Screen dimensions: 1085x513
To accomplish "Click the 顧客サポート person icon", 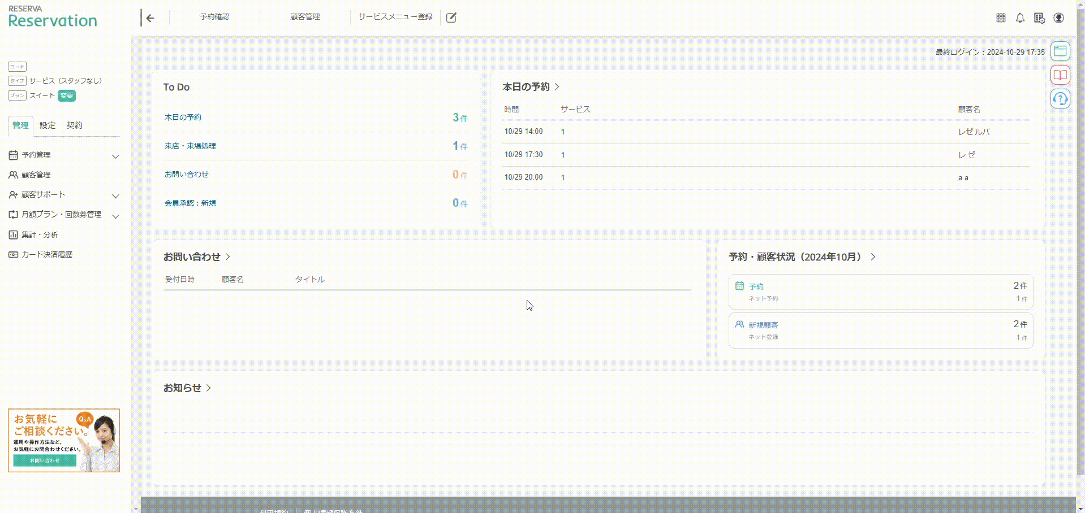I will click(x=13, y=195).
